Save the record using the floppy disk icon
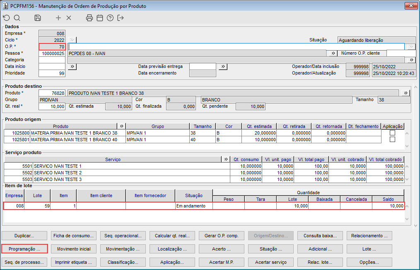Image resolution: width=420 pixels, height=270 pixels. coord(38,18)
